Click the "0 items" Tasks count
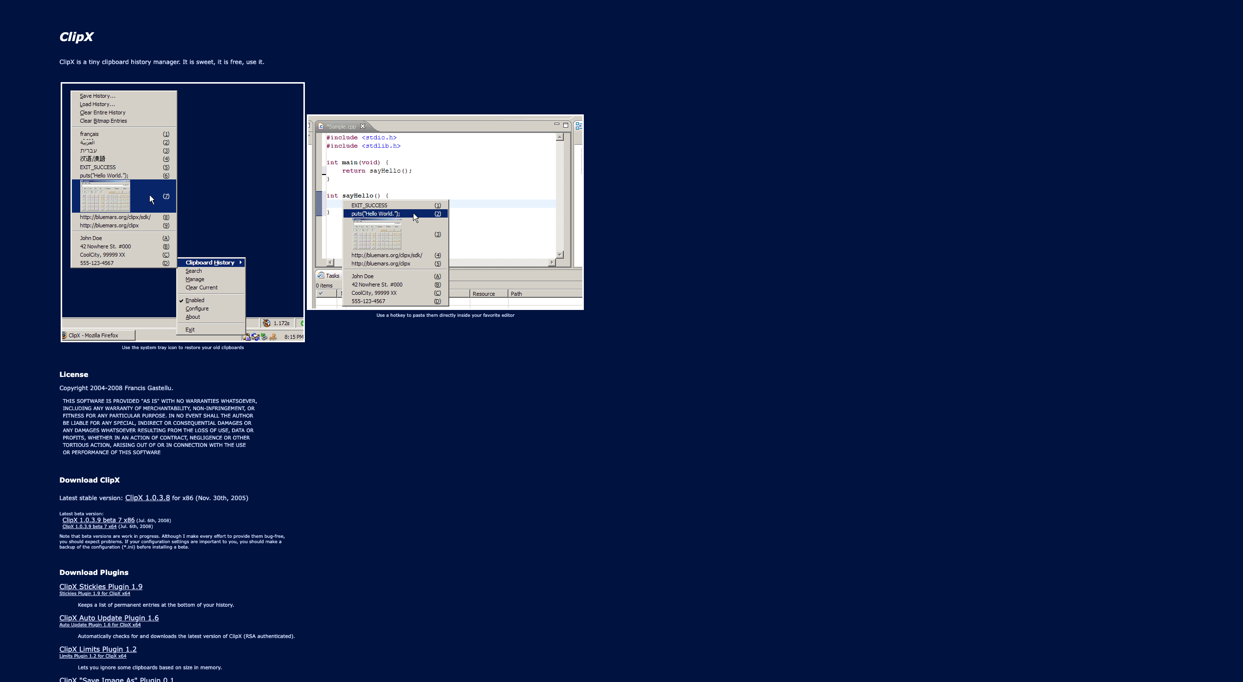The height and width of the screenshot is (682, 1243). pyautogui.click(x=324, y=286)
